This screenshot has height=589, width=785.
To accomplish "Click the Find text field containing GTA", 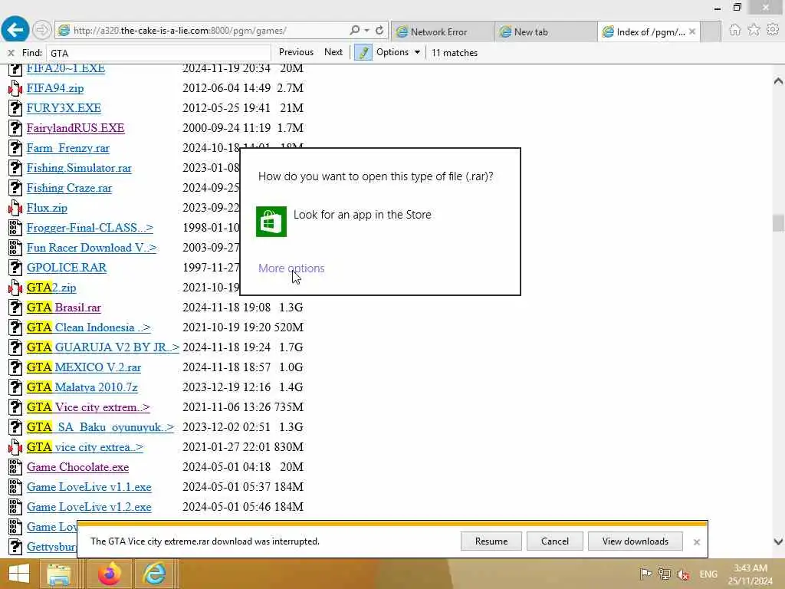I will tap(158, 53).
